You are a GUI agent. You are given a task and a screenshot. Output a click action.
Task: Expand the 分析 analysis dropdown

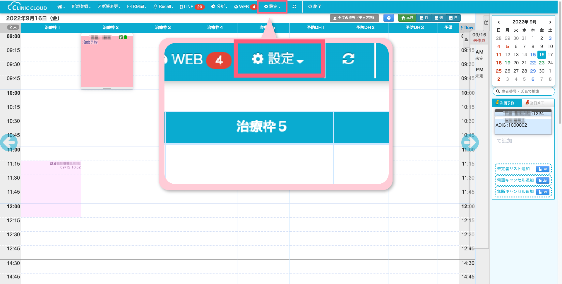(219, 6)
